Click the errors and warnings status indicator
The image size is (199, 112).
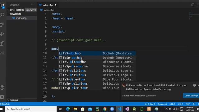tap(5, 104)
